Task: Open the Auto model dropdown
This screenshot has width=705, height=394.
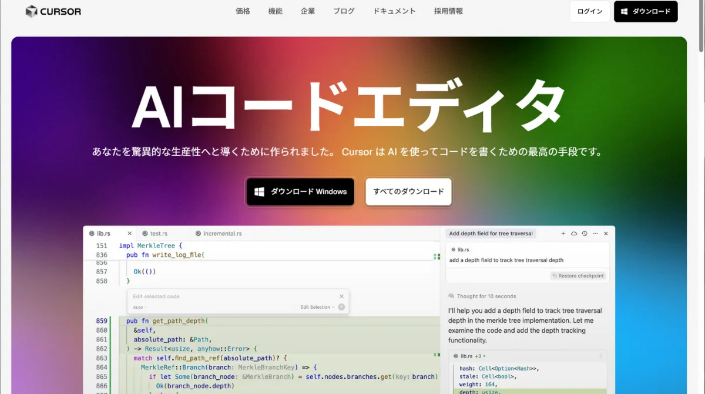Action: click(x=139, y=307)
